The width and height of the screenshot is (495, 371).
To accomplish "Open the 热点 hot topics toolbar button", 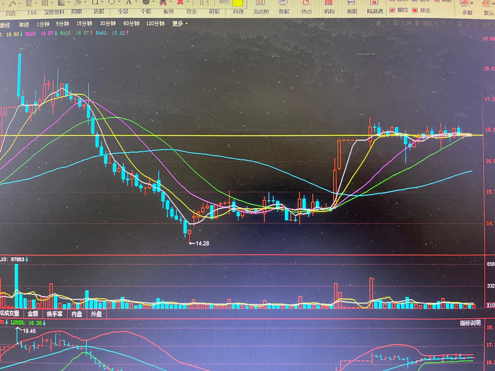I will click(x=306, y=7).
